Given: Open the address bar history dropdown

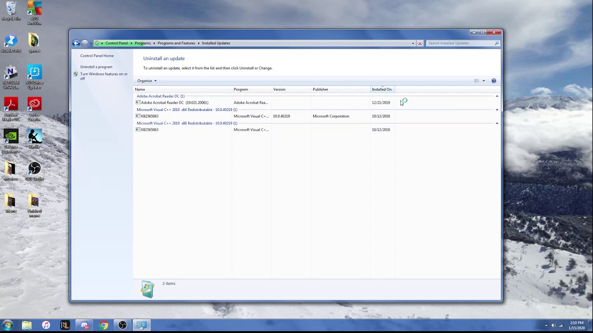Looking at the screenshot, I should click(x=413, y=43).
